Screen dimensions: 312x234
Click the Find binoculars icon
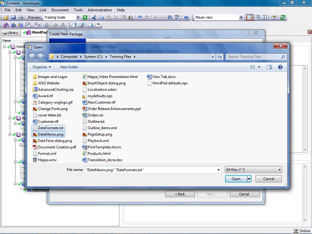pos(170,18)
